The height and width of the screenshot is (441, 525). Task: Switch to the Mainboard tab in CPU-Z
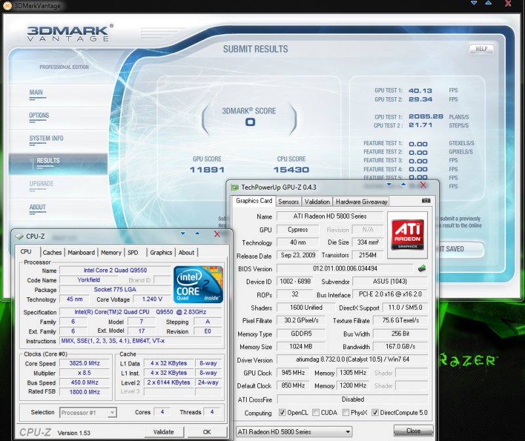point(81,253)
